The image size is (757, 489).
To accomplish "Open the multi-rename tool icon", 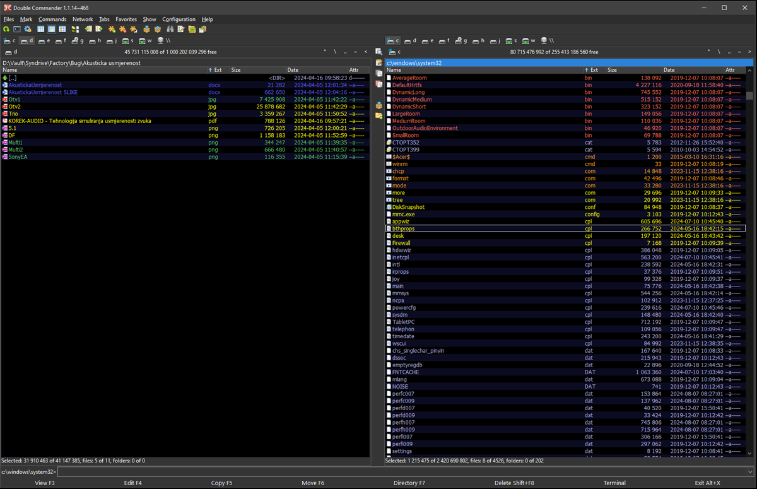I will [x=181, y=29].
